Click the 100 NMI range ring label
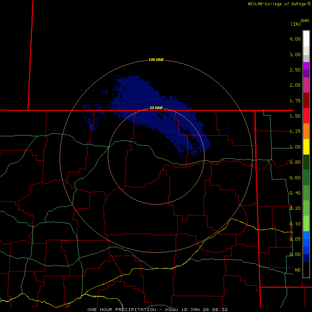Viewport: 312px width, 312px height. pos(156,60)
